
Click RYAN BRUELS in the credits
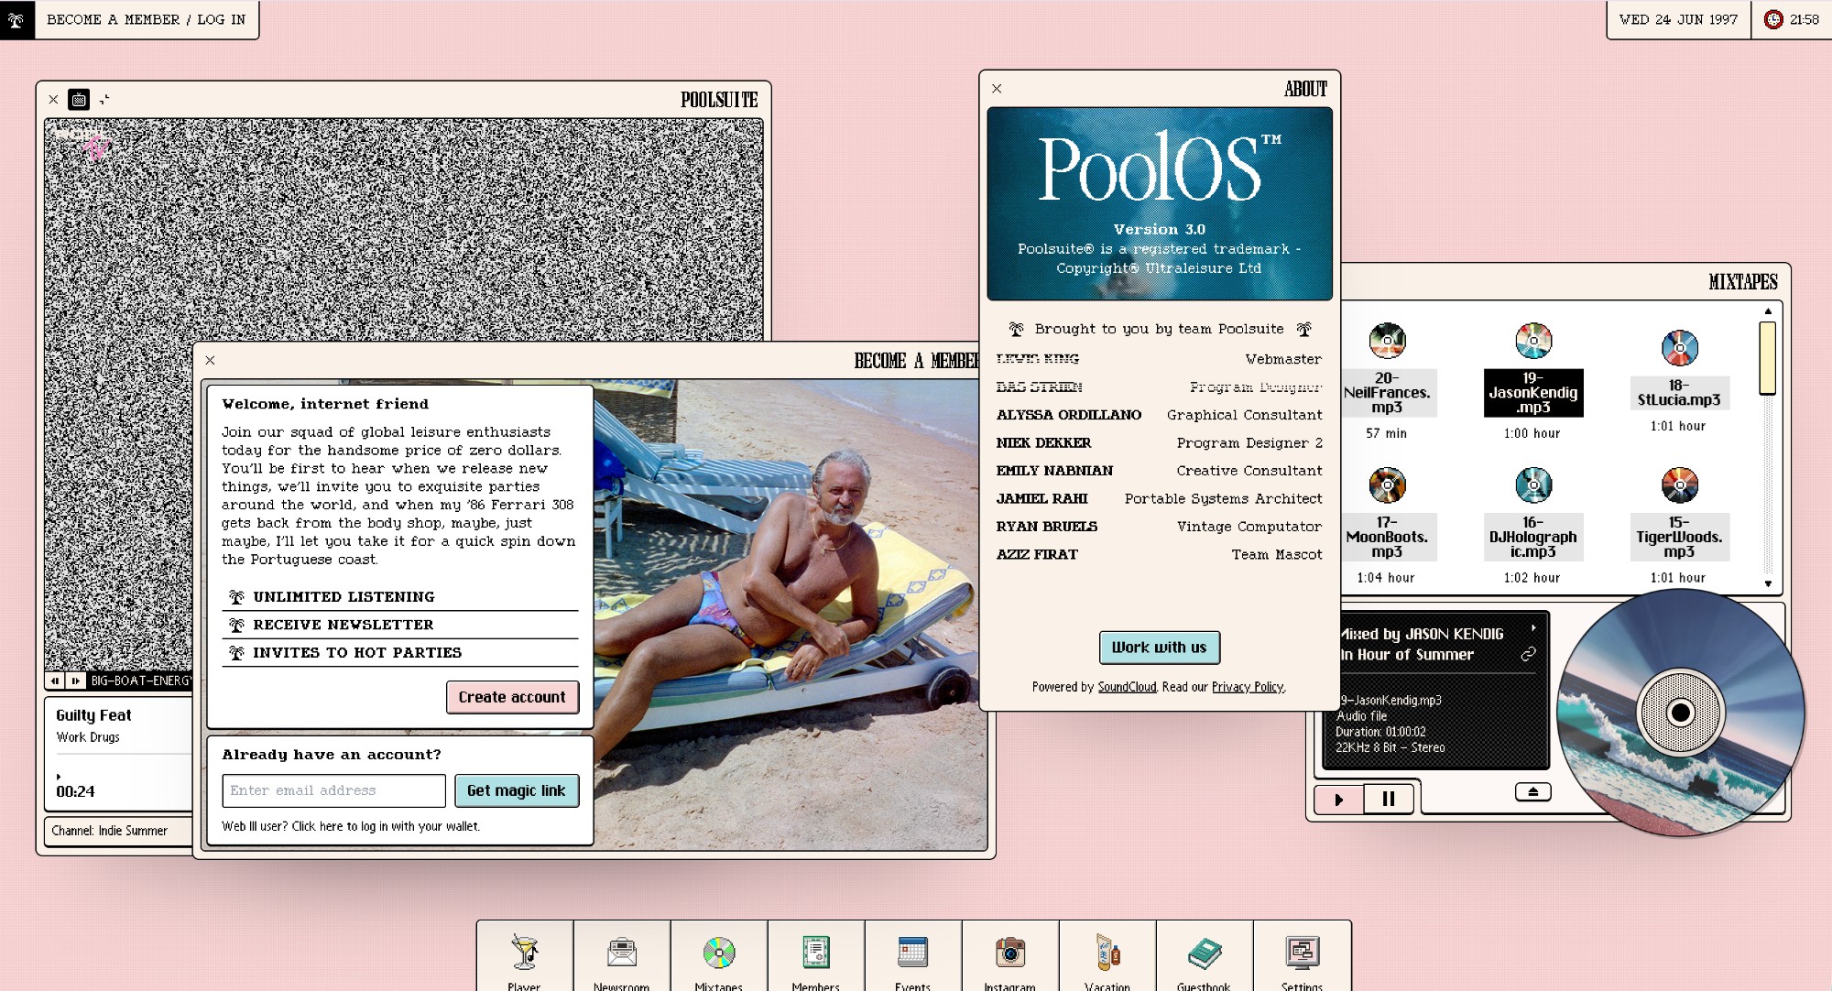[x=1047, y=527]
